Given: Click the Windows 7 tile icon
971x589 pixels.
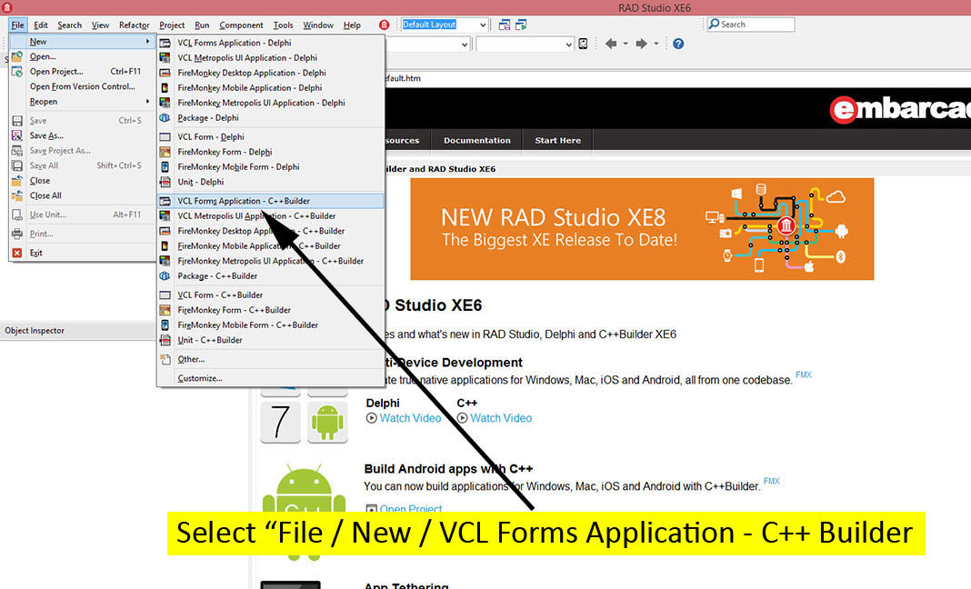Looking at the screenshot, I should pos(281,423).
